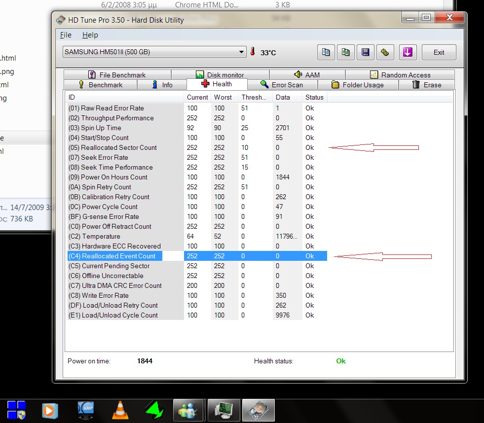Switch to the Erase tab
The height and width of the screenshot is (423, 484).
(427, 84)
